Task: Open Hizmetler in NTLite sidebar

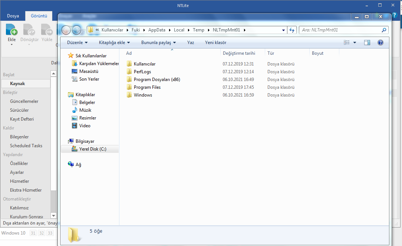Action: click(20, 181)
